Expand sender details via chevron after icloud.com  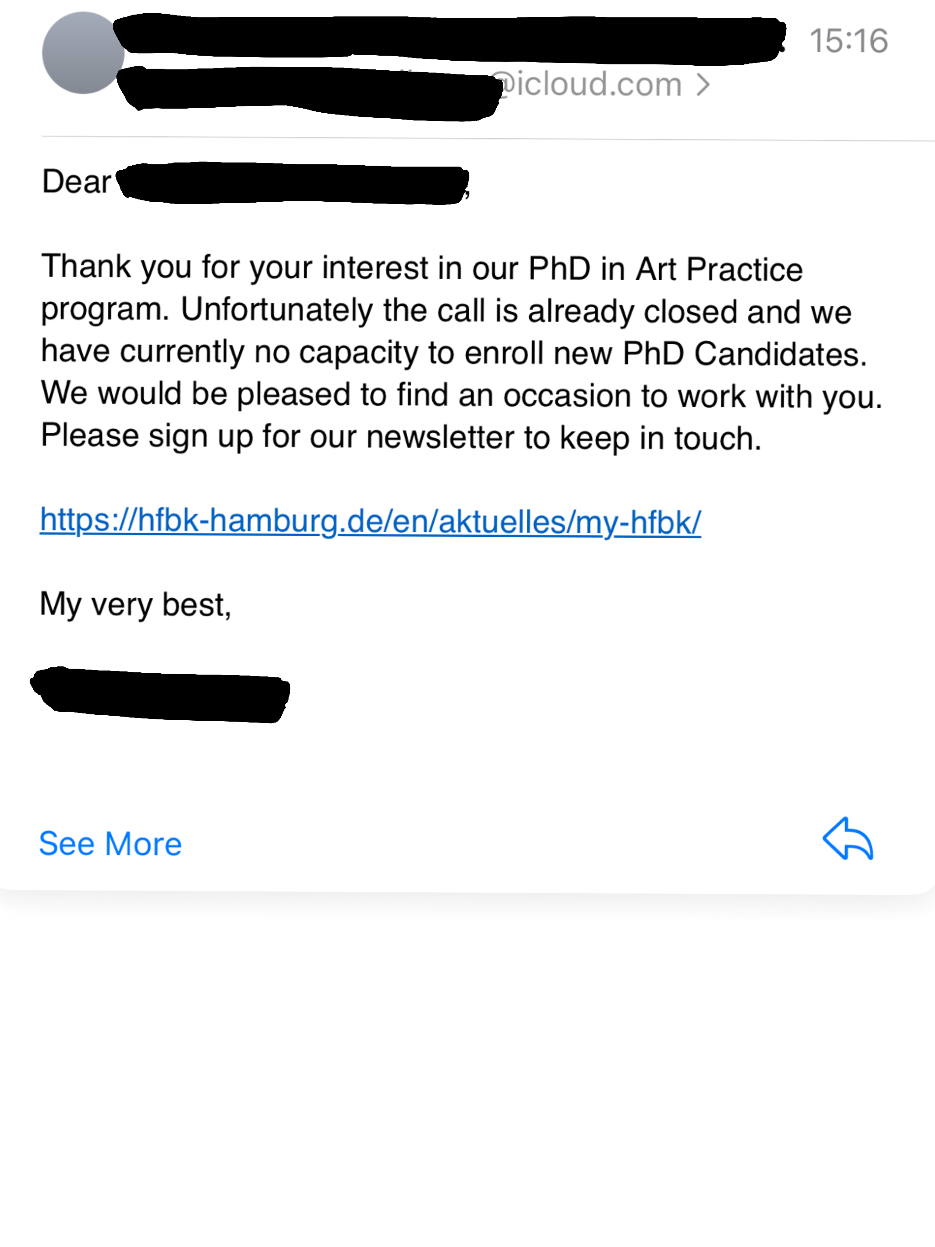click(x=703, y=85)
